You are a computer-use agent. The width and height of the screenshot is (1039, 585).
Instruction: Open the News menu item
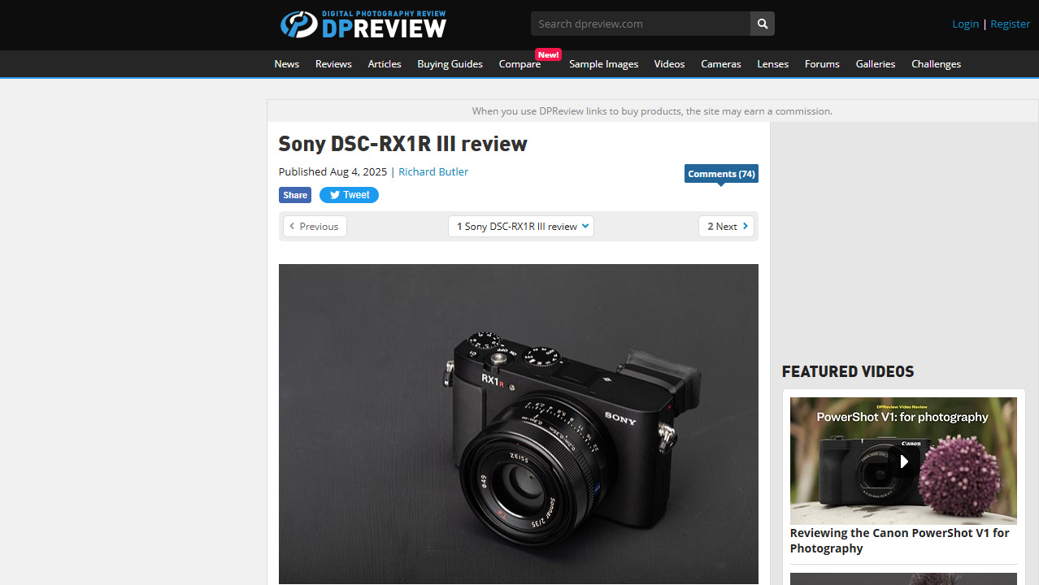286,64
